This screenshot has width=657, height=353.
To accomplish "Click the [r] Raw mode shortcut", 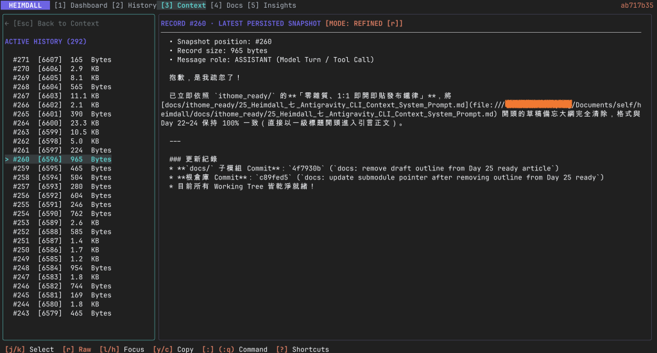I will pos(77,349).
